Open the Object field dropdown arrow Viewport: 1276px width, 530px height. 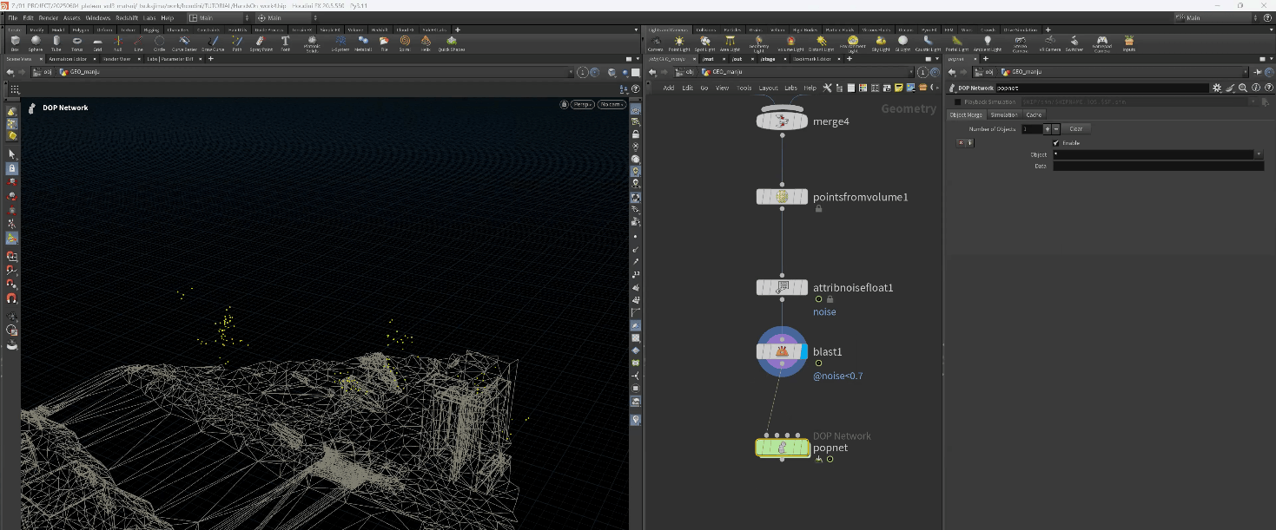pyautogui.click(x=1259, y=154)
